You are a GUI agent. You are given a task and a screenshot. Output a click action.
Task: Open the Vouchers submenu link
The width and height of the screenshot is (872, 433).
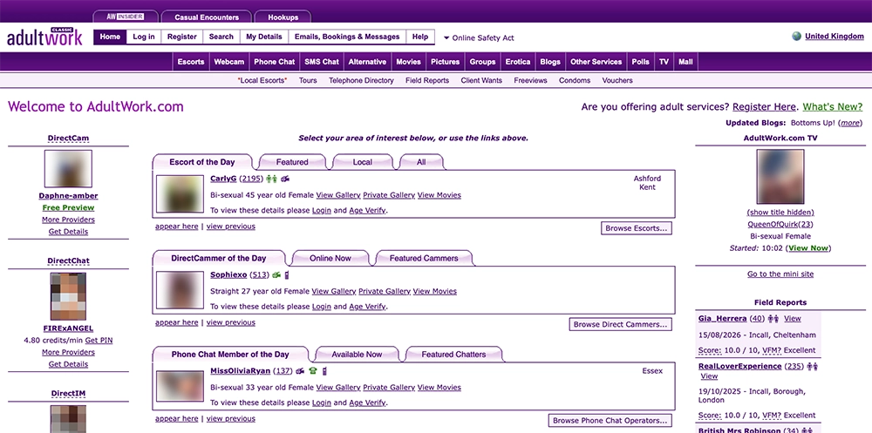[617, 81]
